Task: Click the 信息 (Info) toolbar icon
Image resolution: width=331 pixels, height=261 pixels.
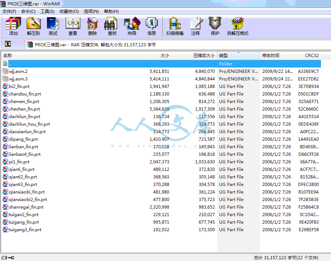Action: (x=152, y=23)
